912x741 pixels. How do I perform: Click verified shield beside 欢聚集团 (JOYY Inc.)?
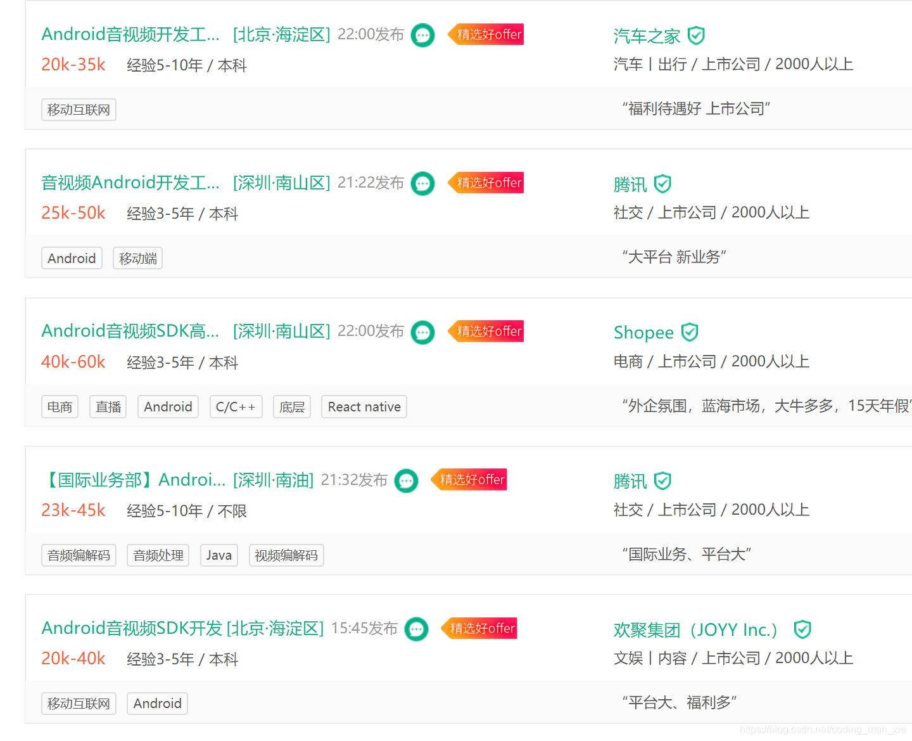802,629
